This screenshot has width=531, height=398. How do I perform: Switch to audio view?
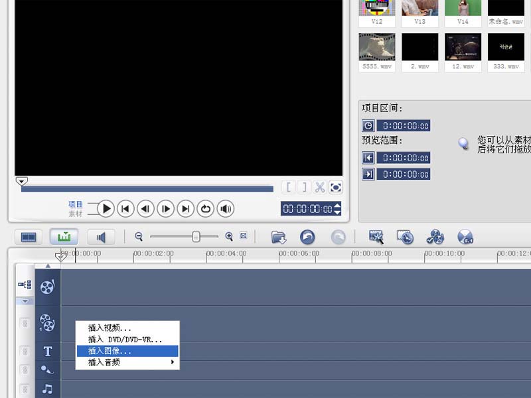(101, 237)
